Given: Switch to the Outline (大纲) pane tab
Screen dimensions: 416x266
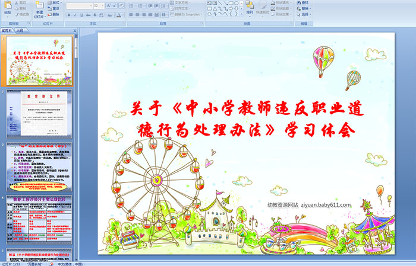Looking at the screenshot, I should coord(20,31).
